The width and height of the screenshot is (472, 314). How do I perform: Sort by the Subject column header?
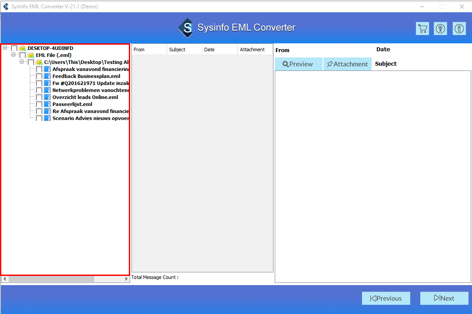[x=184, y=49]
